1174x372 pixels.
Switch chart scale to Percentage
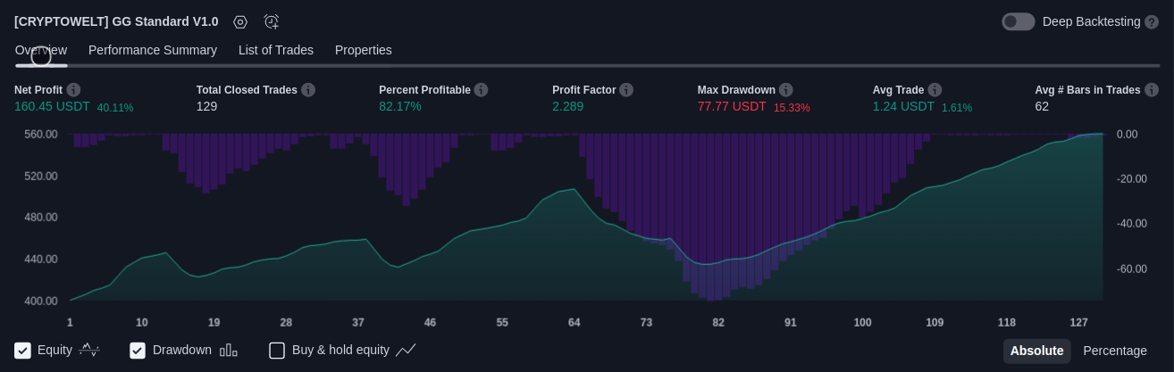pyautogui.click(x=1115, y=351)
